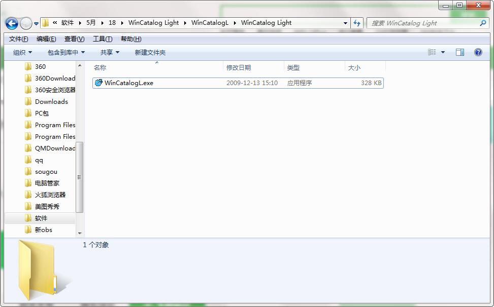This screenshot has height=307, width=494.
Task: Click the 应用程序 type cell
Action: [300, 83]
